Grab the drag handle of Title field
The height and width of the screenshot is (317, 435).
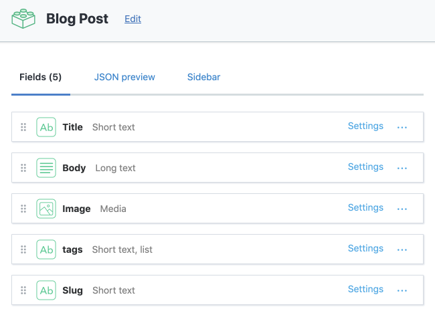(23, 127)
